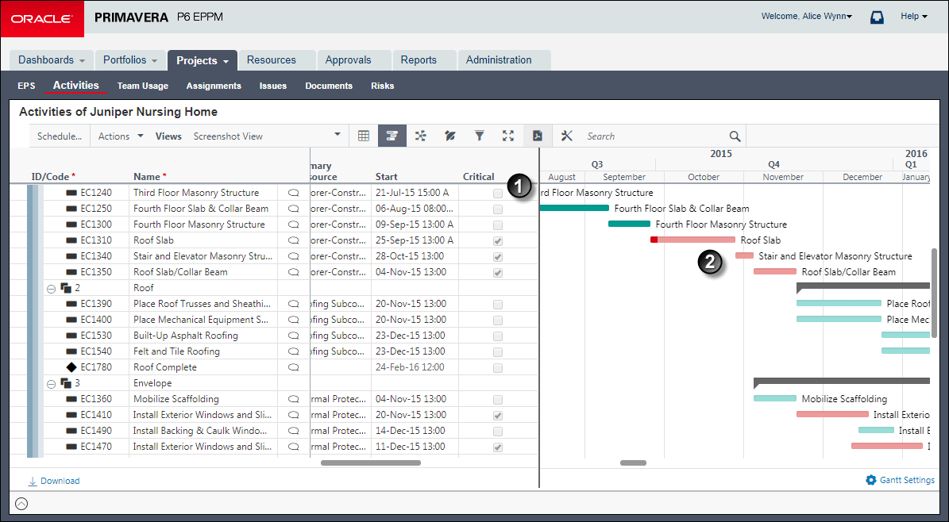This screenshot has width=949, height=522.
Task: Toggle full screen expand icon
Action: pyautogui.click(x=508, y=136)
